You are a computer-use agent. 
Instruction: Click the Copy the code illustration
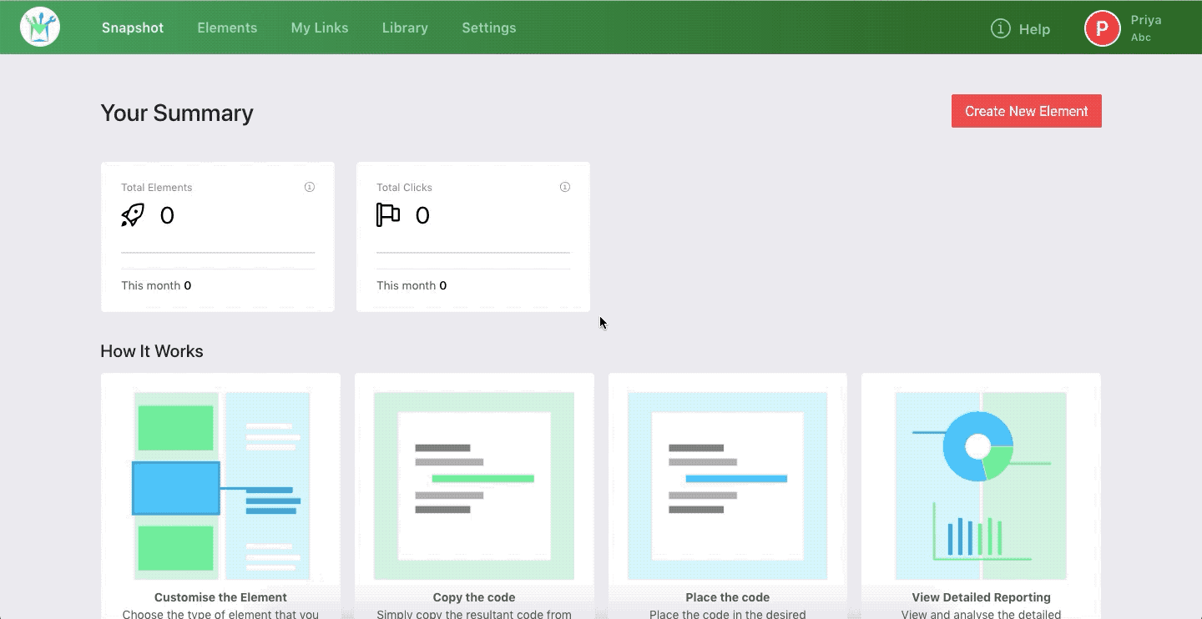tap(473, 484)
